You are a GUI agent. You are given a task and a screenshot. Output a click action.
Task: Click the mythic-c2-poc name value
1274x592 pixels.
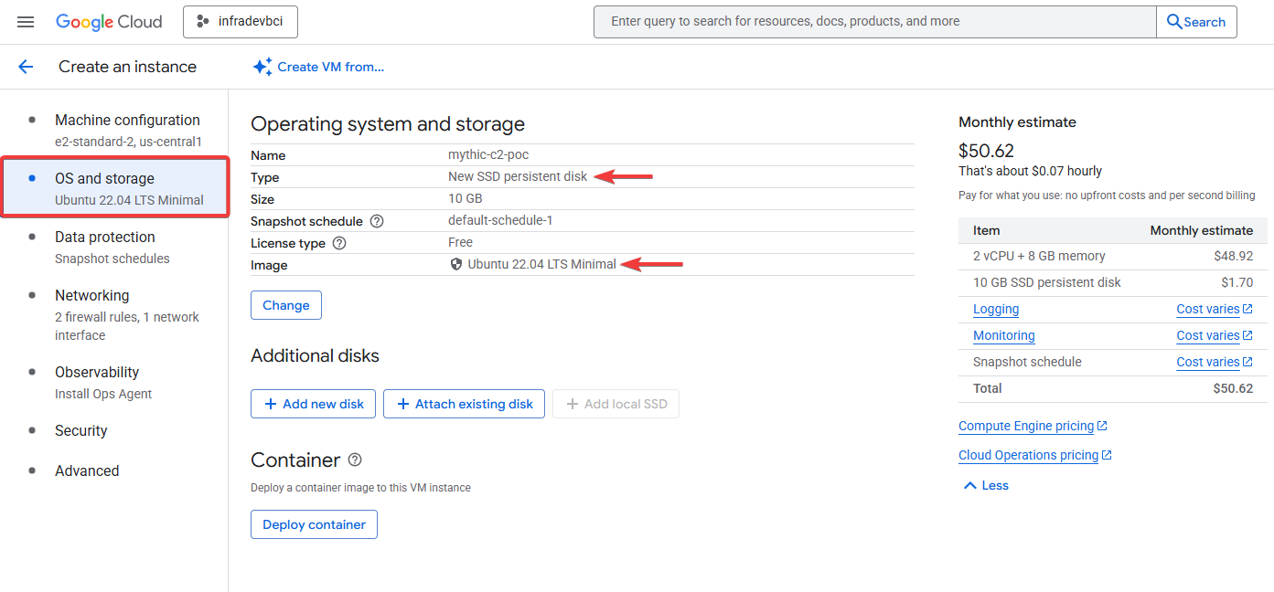[488, 154]
